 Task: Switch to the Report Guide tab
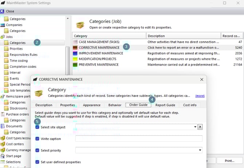pos(165,105)
